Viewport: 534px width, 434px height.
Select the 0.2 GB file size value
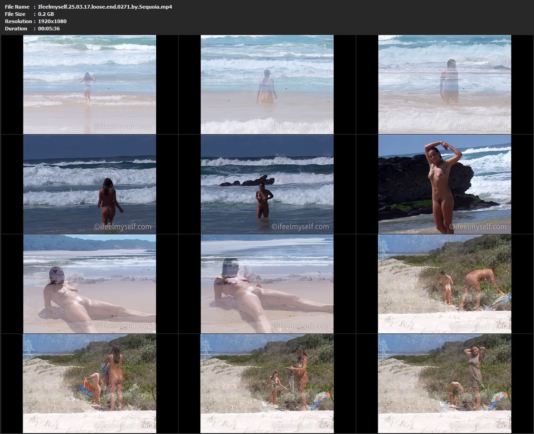(x=46, y=14)
